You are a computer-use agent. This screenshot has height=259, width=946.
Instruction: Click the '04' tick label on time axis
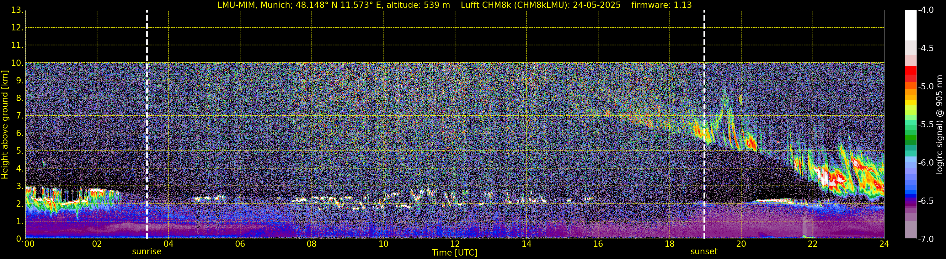pos(168,244)
